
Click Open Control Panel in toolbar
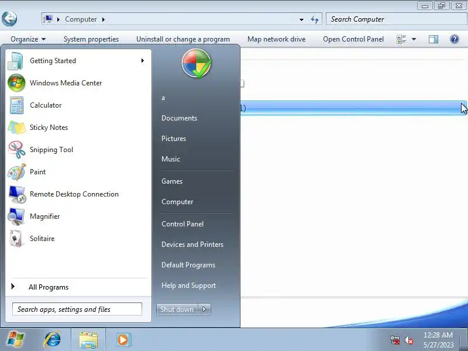click(353, 39)
